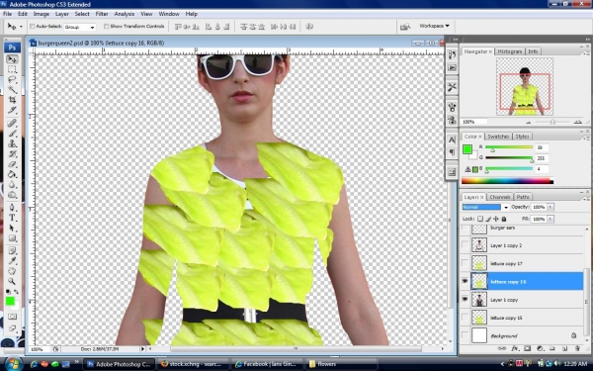This screenshot has height=371, width=593.
Task: Open the Move tool preset picker arrow
Action: (x=21, y=27)
